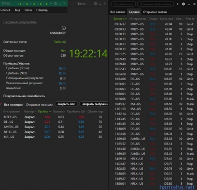Select the trade at 10:38:06
197x190 pixels.
153,99
